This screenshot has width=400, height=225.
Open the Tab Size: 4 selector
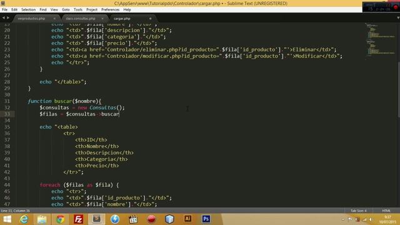tap(358, 211)
